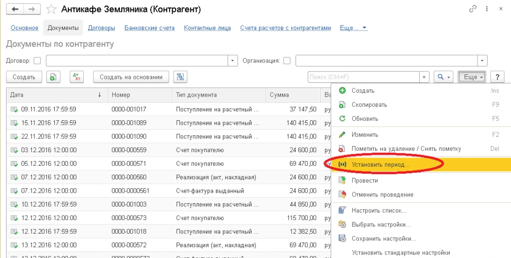Viewport: 511px width, 258px height.
Task: Click document icon in row 10.12.2016
Action: click(14, 205)
